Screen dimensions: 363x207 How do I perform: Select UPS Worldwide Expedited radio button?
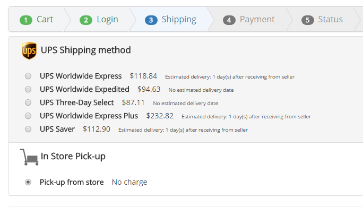[x=28, y=89]
